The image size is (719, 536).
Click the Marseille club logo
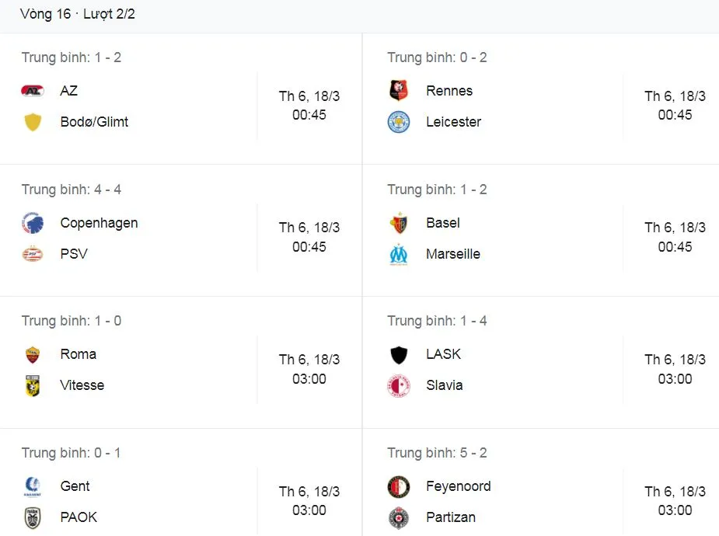coord(399,254)
